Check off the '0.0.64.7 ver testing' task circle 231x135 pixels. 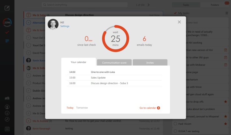click(x=175, y=131)
